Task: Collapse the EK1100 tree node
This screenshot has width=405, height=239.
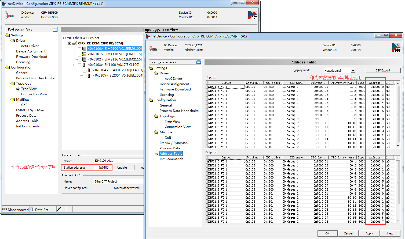Action: [x=75, y=65]
